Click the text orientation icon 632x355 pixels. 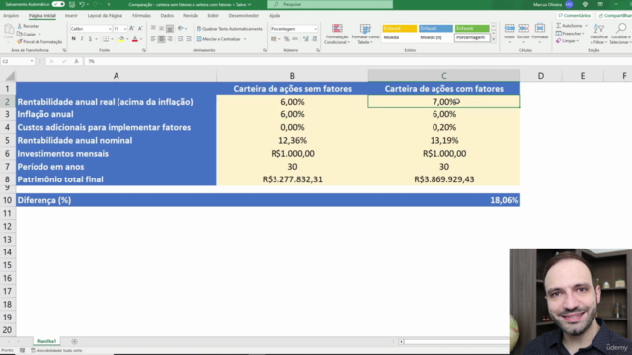click(x=181, y=29)
